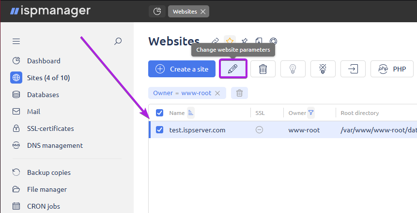Click the Create a site button

click(182, 69)
